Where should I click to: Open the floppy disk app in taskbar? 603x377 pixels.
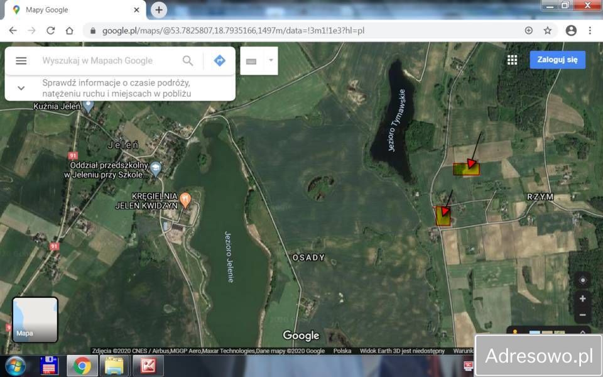pos(49,366)
